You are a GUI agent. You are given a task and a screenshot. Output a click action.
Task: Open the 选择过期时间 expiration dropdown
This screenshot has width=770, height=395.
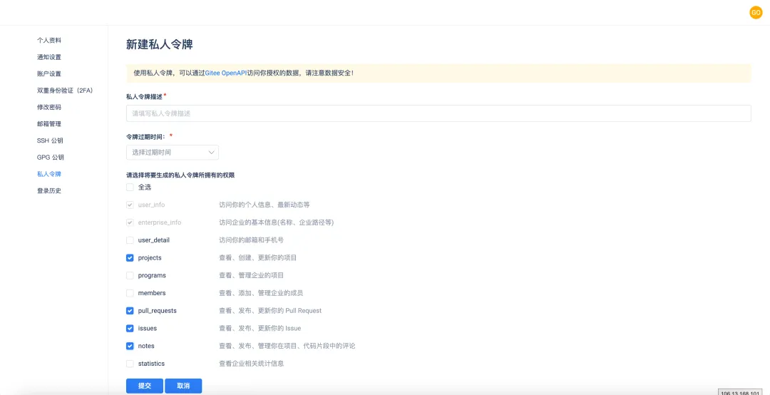click(x=173, y=153)
